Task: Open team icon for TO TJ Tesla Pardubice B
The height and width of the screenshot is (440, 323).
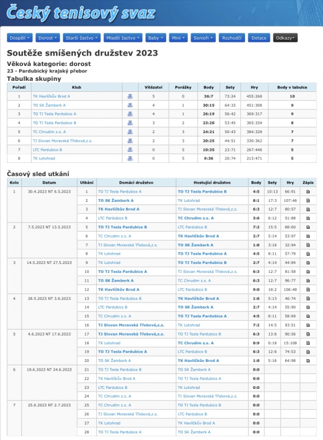Action: (x=130, y=123)
